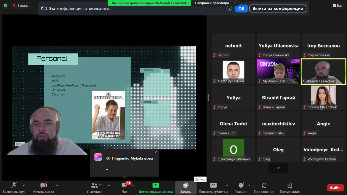
Task: Toggle Начать видео camera icon
Action: 44,185
